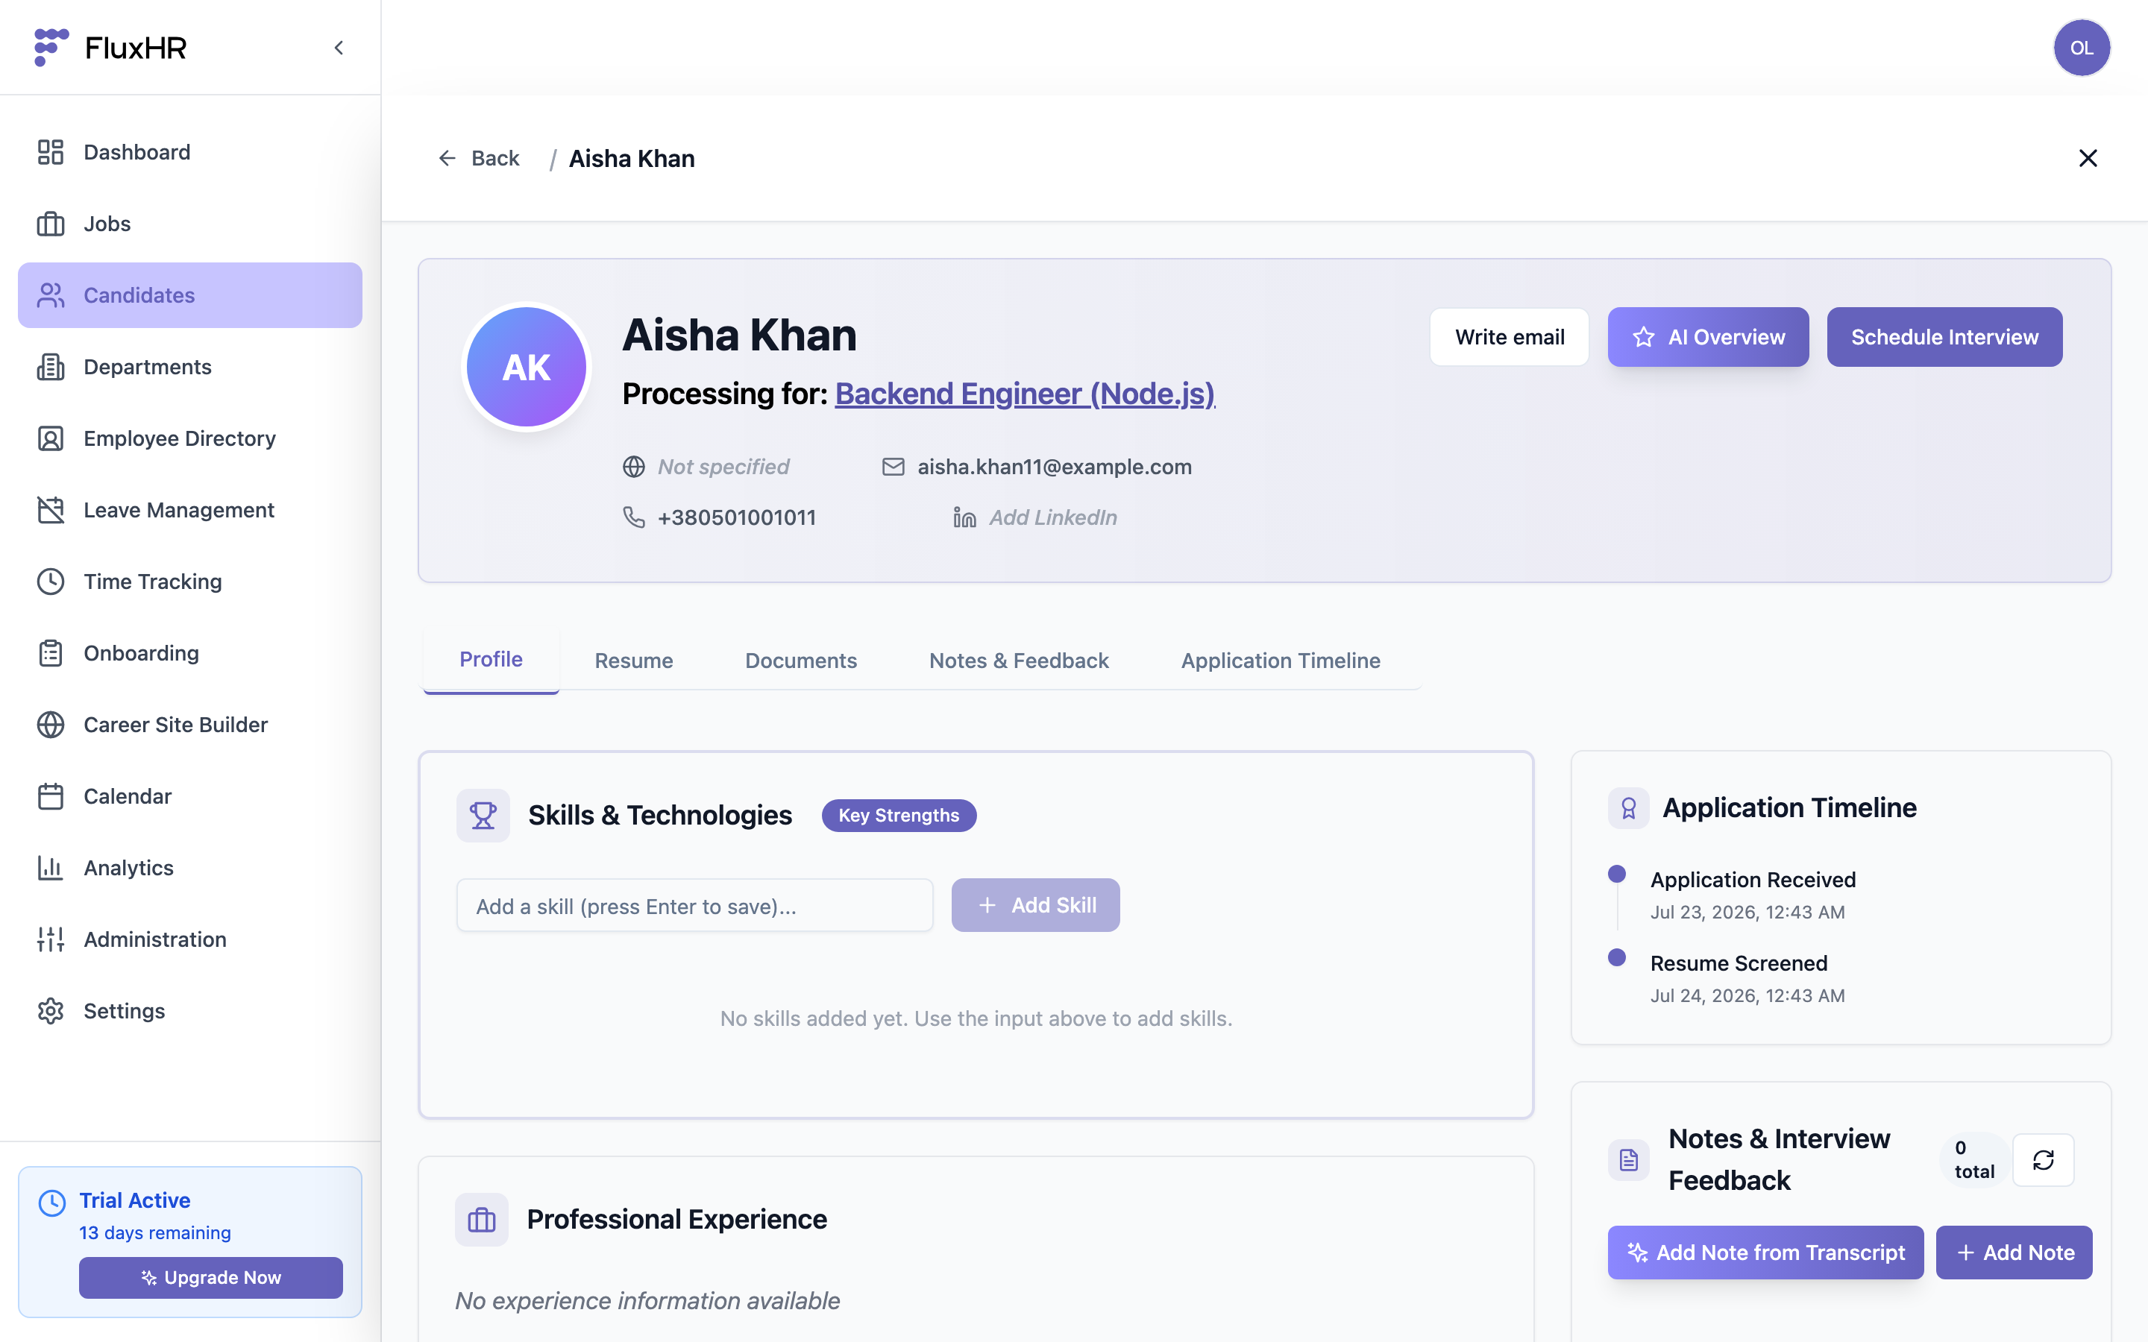Click the globe location icon
The height and width of the screenshot is (1342, 2148).
(634, 467)
